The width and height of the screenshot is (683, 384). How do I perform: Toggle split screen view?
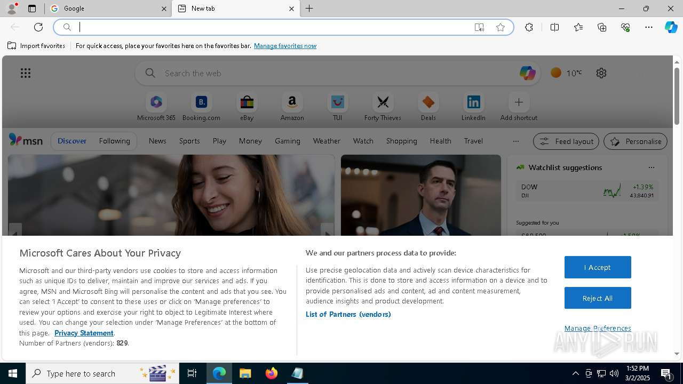click(x=554, y=27)
